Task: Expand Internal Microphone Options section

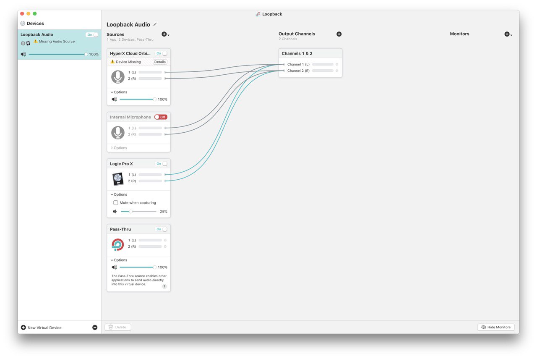Action: click(119, 148)
